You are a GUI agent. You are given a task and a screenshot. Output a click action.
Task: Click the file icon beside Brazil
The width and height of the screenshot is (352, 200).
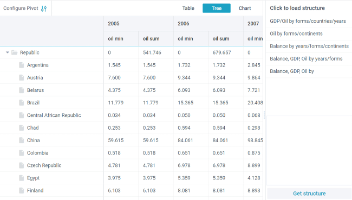click(x=21, y=103)
